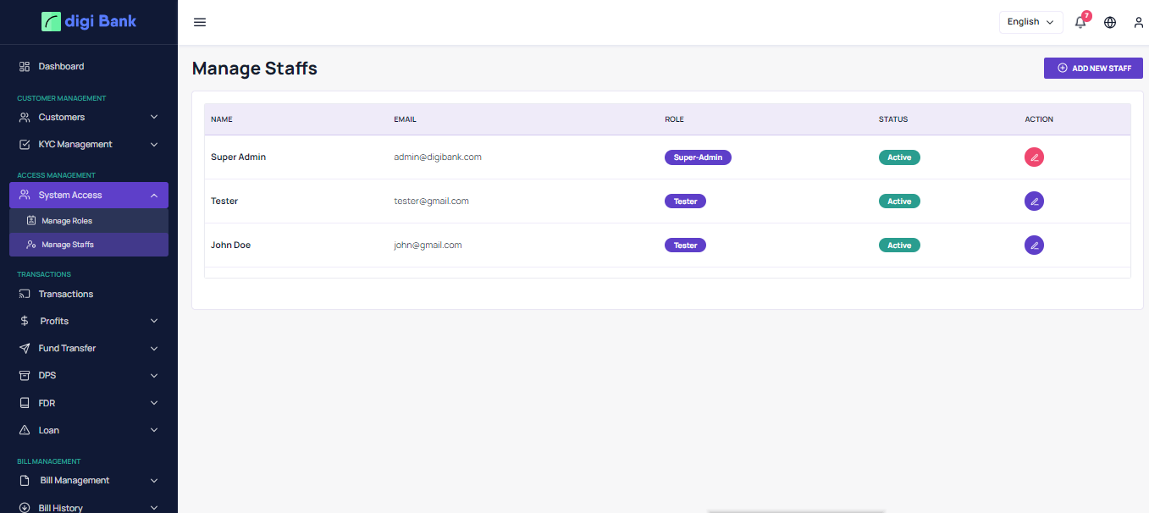
Task: Expand the Customers sidebar menu
Action: [x=88, y=118]
